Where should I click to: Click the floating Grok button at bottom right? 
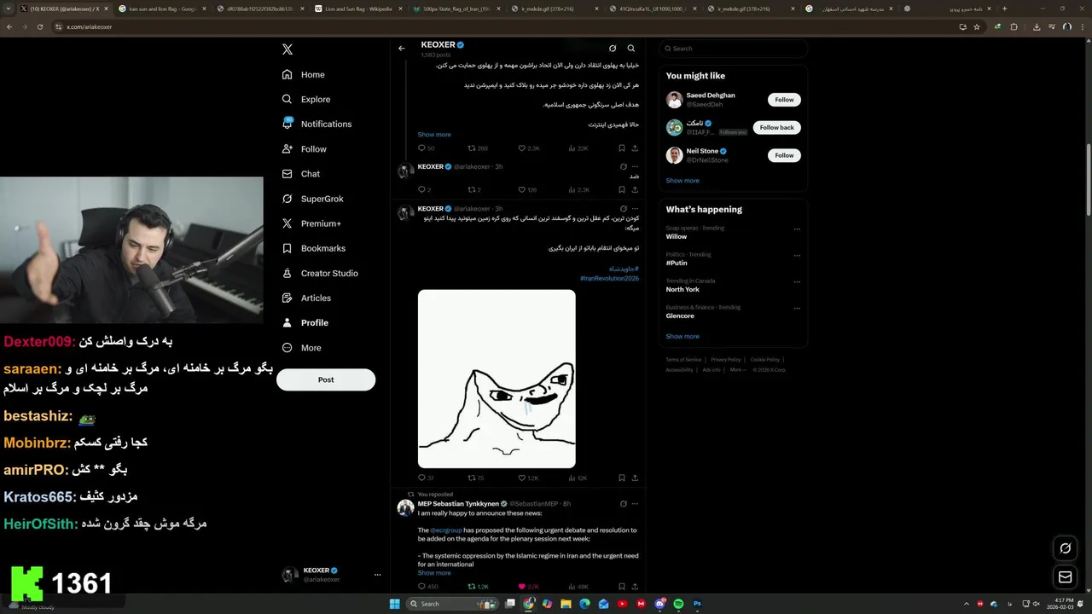coord(1066,548)
